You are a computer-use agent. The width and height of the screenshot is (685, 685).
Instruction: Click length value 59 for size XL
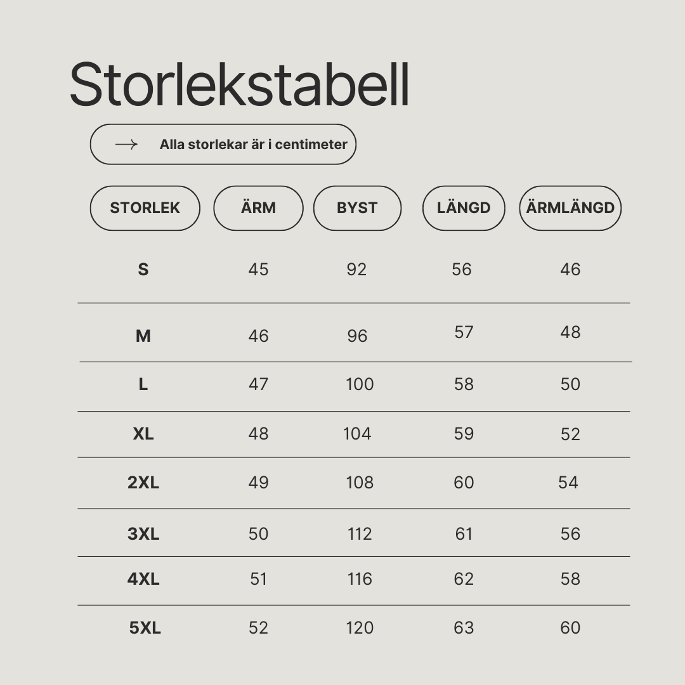click(x=464, y=434)
